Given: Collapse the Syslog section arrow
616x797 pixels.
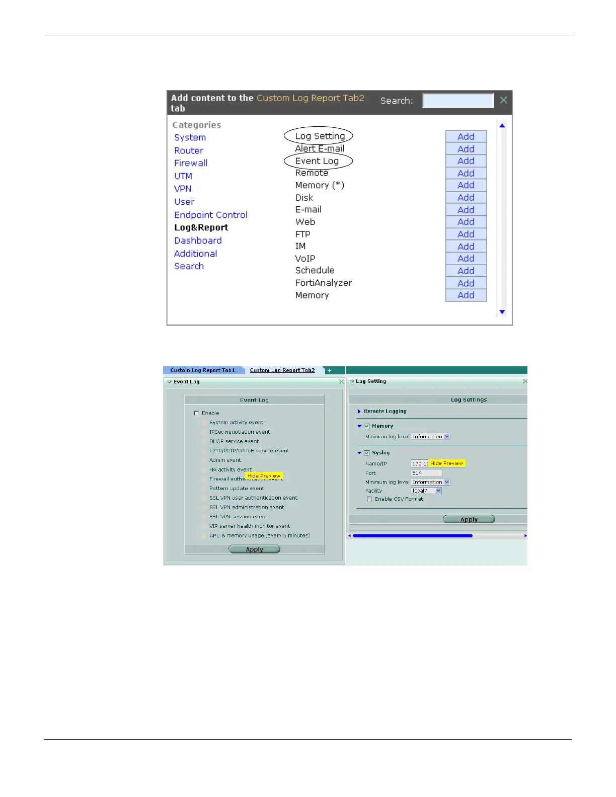Looking at the screenshot, I should 359,453.
